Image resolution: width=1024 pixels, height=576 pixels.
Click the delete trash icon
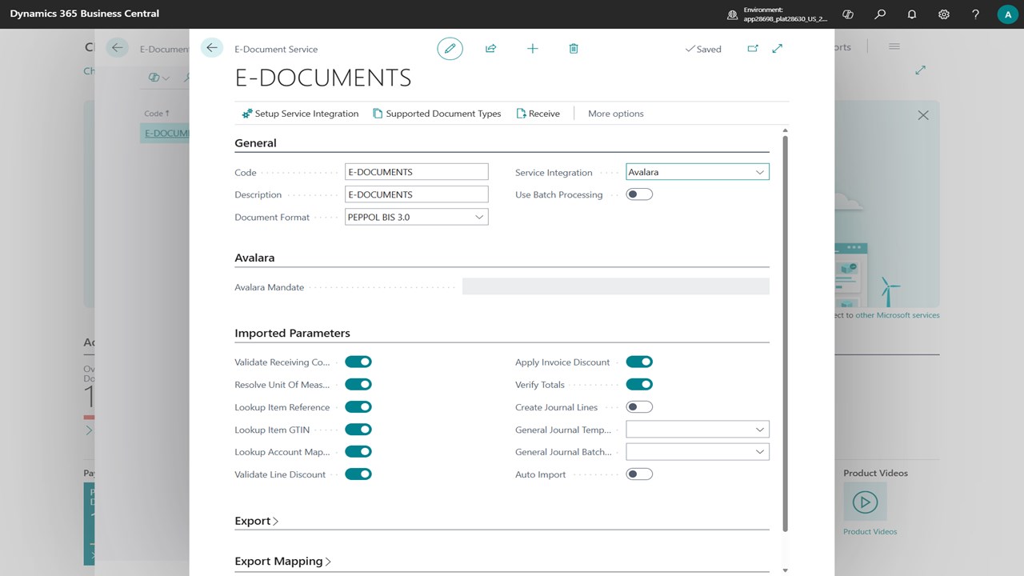click(x=574, y=49)
